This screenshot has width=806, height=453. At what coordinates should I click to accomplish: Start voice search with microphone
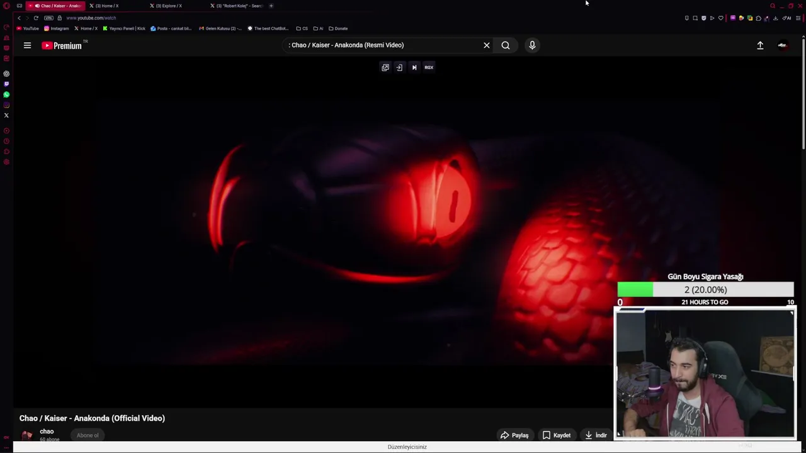point(532,45)
